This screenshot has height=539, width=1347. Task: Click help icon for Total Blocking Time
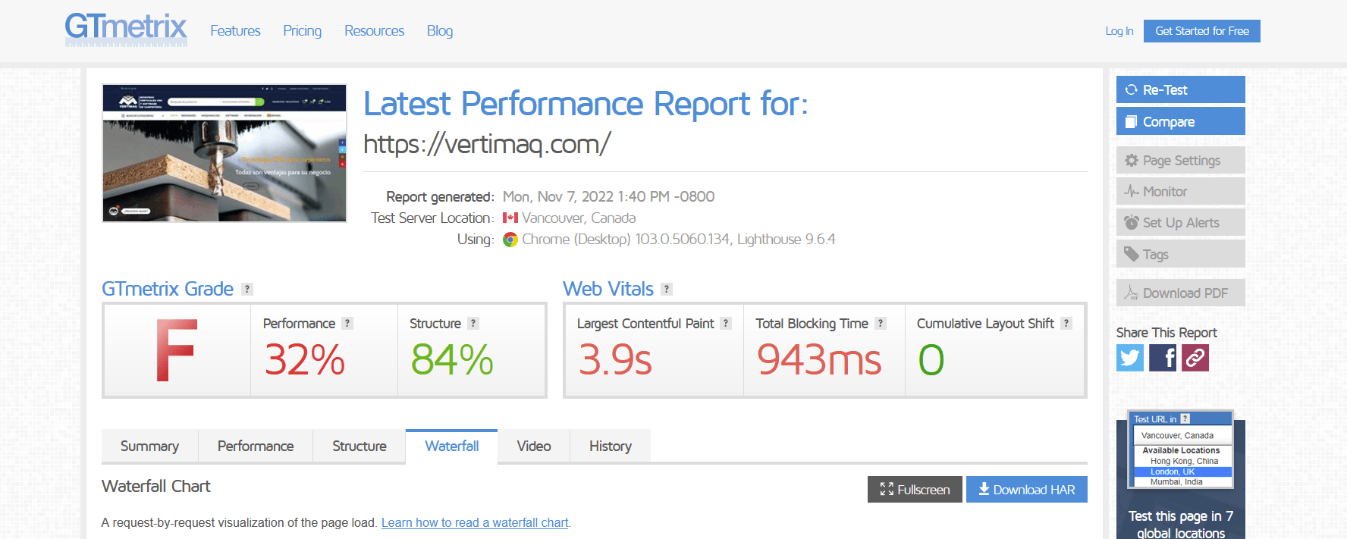[881, 323]
